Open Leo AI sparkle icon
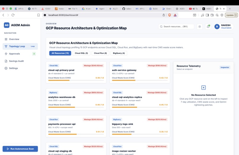239x155 pixels. pyautogui.click(x=217, y=15)
